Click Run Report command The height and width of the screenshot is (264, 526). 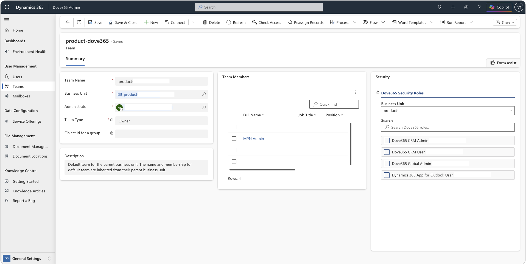(453, 22)
